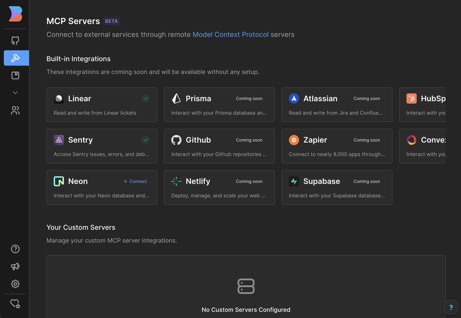This screenshot has height=318, width=461.
Task: Click the BETA badge next to title
Action: click(111, 21)
